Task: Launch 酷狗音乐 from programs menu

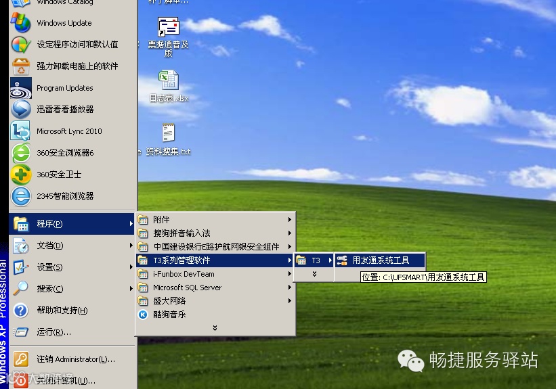Action: (x=215, y=315)
